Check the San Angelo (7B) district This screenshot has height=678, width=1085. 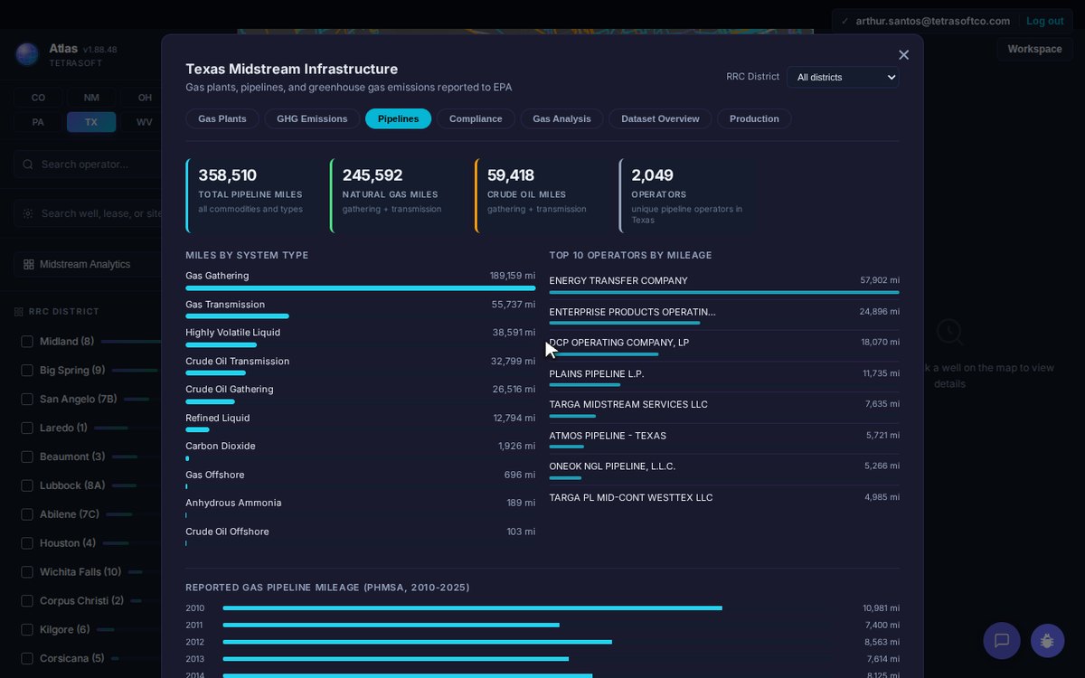(x=27, y=400)
